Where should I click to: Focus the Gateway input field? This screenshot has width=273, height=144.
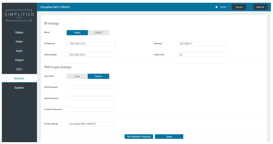point(201,44)
